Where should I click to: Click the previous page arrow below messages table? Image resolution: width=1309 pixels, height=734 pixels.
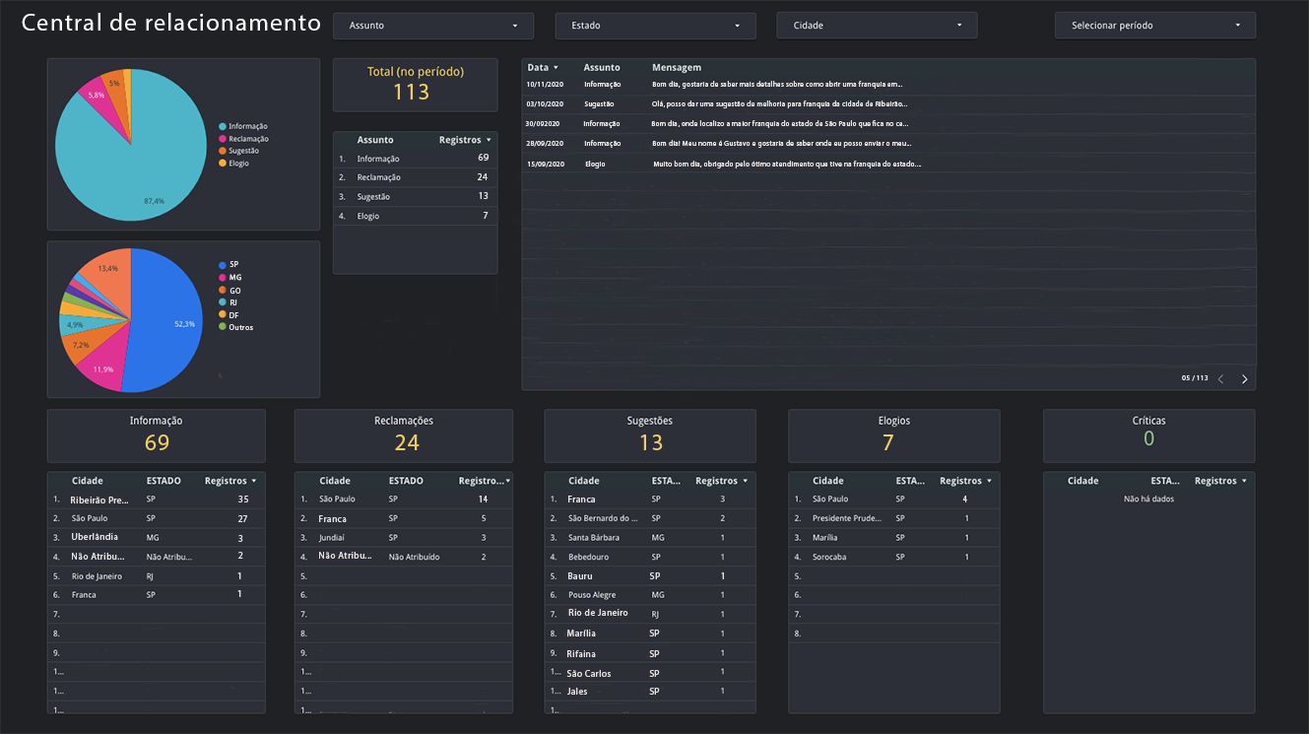pyautogui.click(x=1220, y=377)
